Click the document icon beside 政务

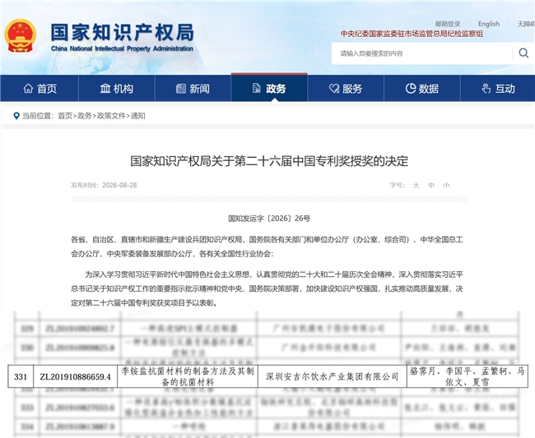pyautogui.click(x=256, y=88)
